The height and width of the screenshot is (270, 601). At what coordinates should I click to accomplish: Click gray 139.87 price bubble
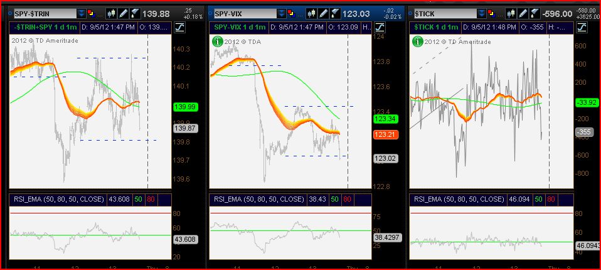tap(186, 129)
